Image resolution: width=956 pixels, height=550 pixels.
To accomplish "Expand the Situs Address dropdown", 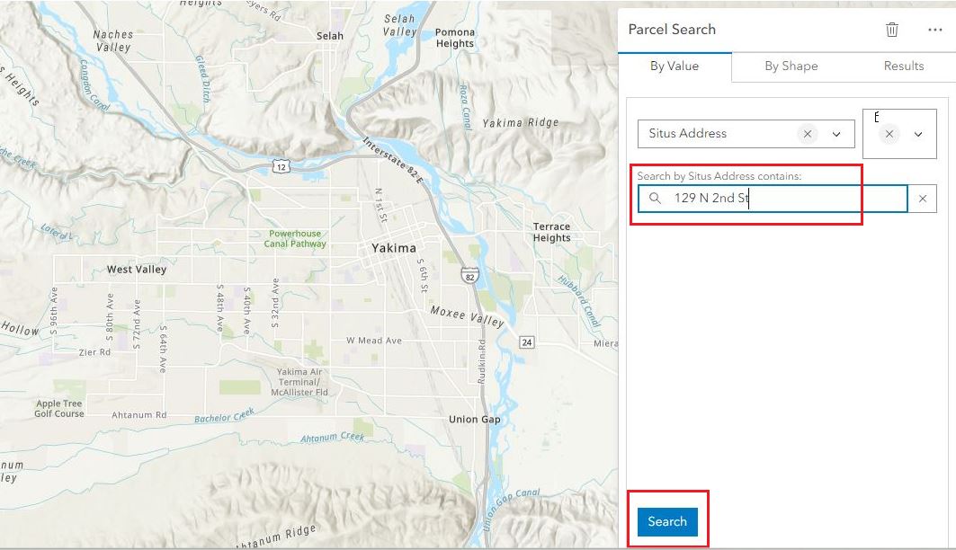I will pyautogui.click(x=836, y=134).
